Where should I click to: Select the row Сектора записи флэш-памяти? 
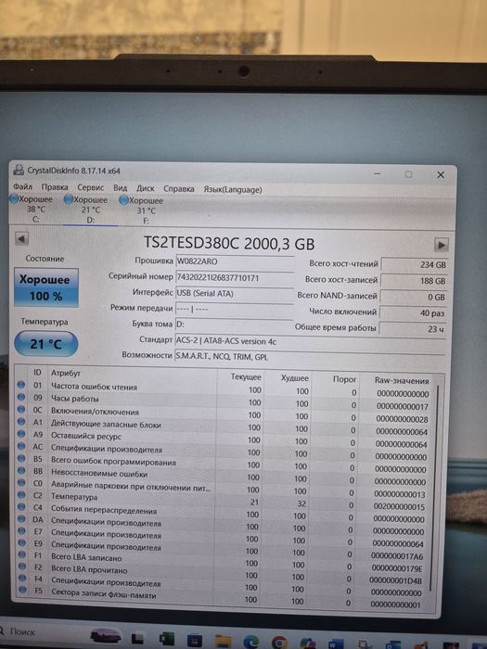[x=224, y=596]
